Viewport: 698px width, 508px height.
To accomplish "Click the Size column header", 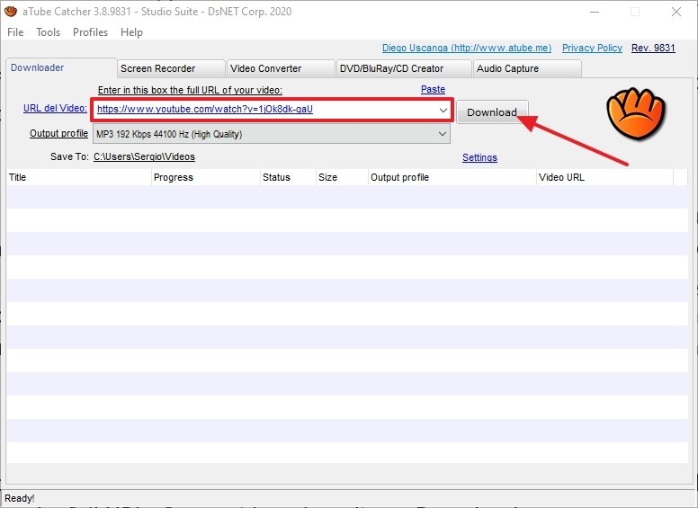I will tap(342, 177).
